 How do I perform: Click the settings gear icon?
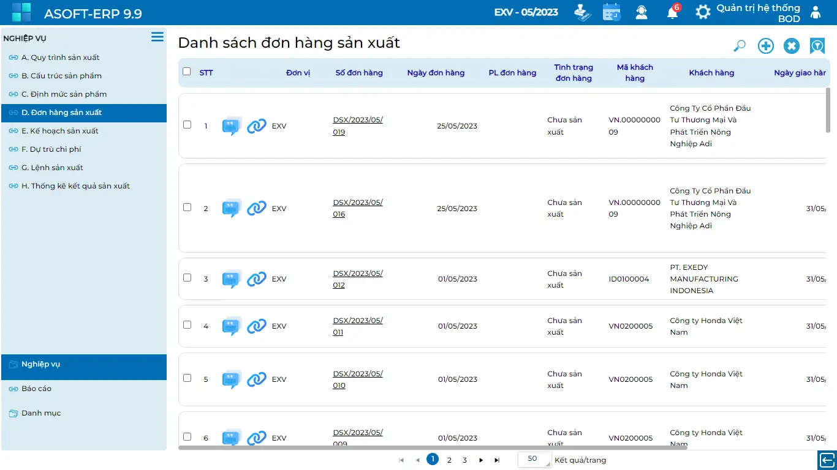[x=703, y=12]
